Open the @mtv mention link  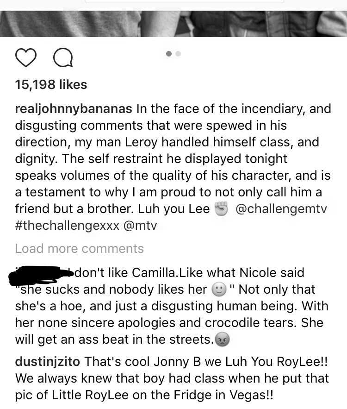tap(140, 226)
